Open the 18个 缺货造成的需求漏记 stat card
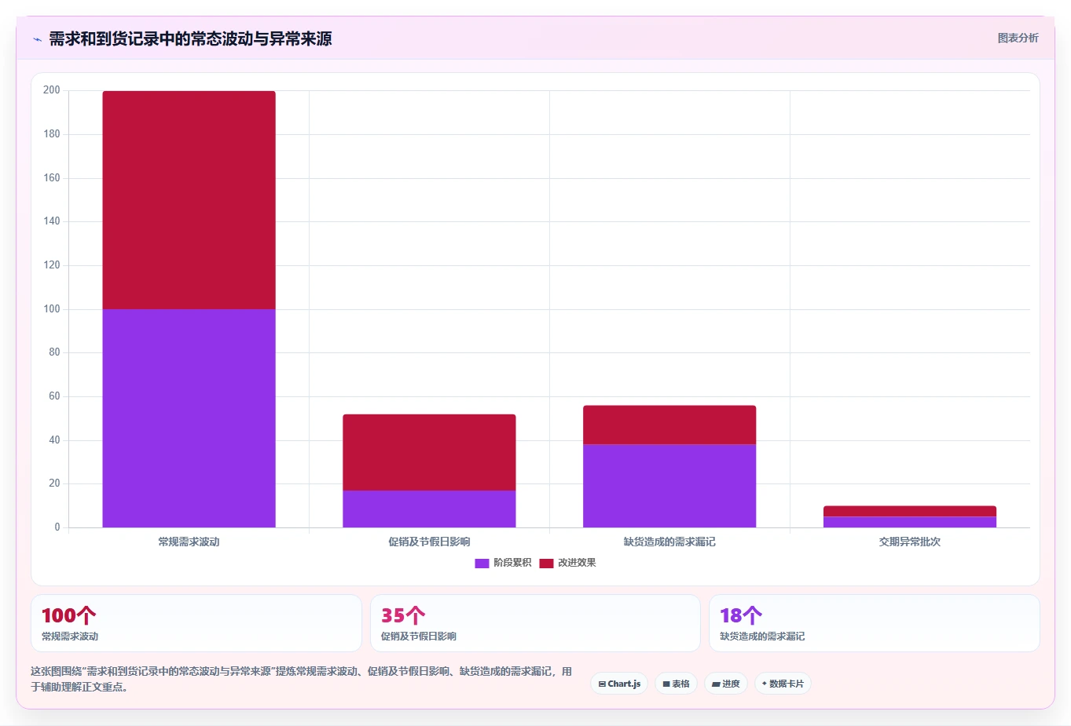 (874, 623)
